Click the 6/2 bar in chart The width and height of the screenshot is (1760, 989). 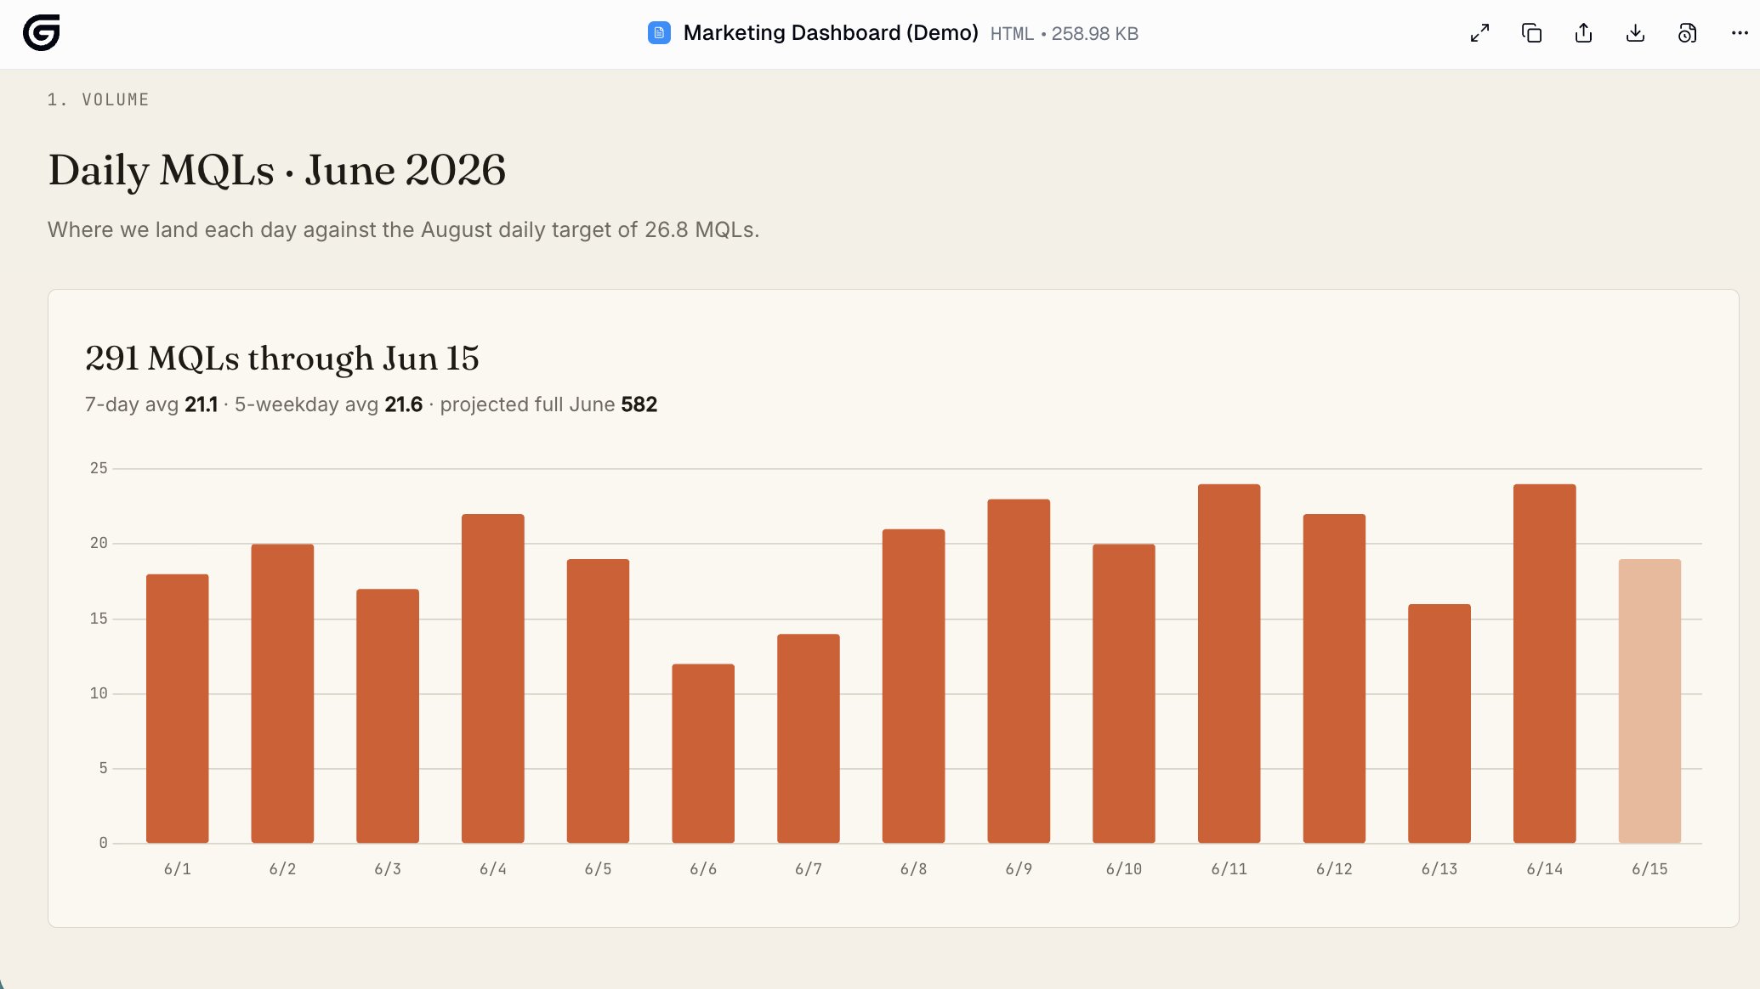282,693
